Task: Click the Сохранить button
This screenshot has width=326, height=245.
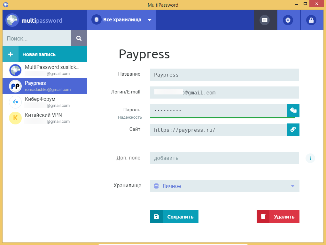Action: point(174,217)
